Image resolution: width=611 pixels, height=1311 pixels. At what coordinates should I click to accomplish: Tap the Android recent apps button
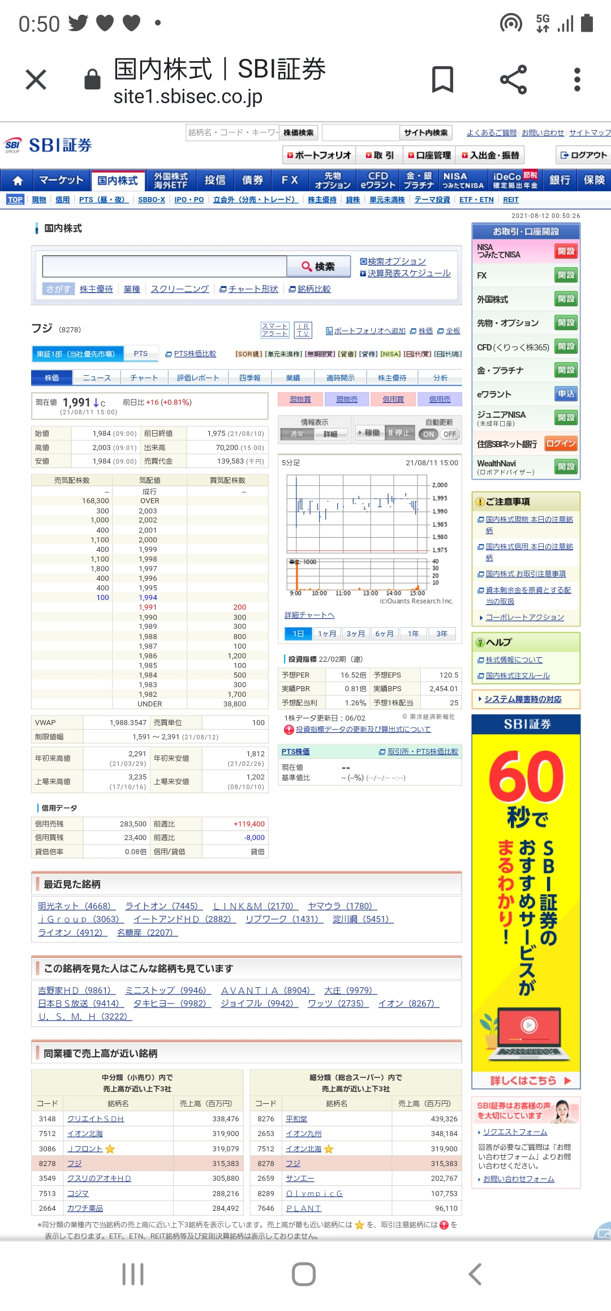133,1274
